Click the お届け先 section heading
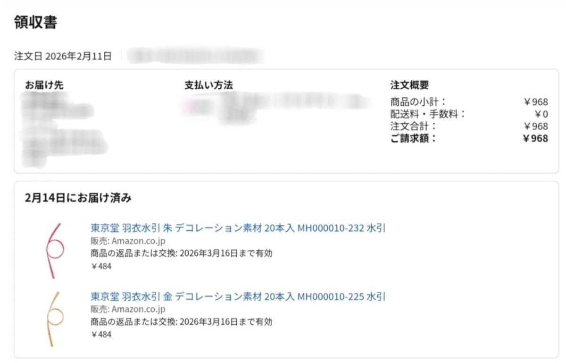 click(44, 85)
